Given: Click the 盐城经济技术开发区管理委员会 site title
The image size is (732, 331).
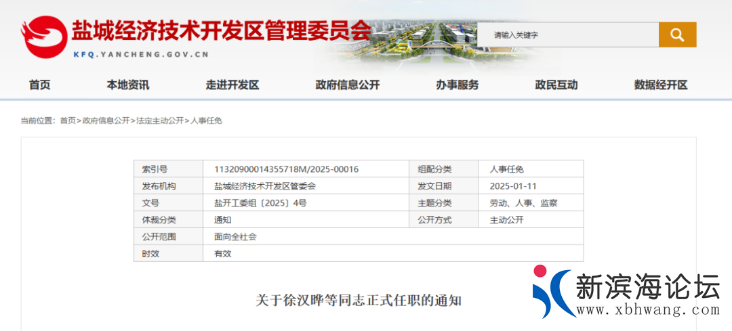Looking at the screenshot, I should pos(221,30).
